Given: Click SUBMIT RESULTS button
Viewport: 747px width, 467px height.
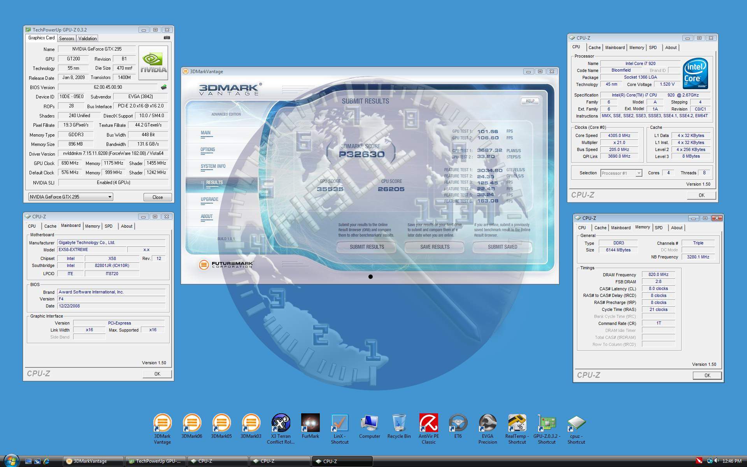Looking at the screenshot, I should coord(366,247).
